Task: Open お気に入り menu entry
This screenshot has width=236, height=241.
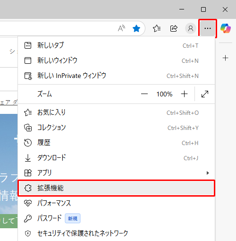Action: (116, 112)
